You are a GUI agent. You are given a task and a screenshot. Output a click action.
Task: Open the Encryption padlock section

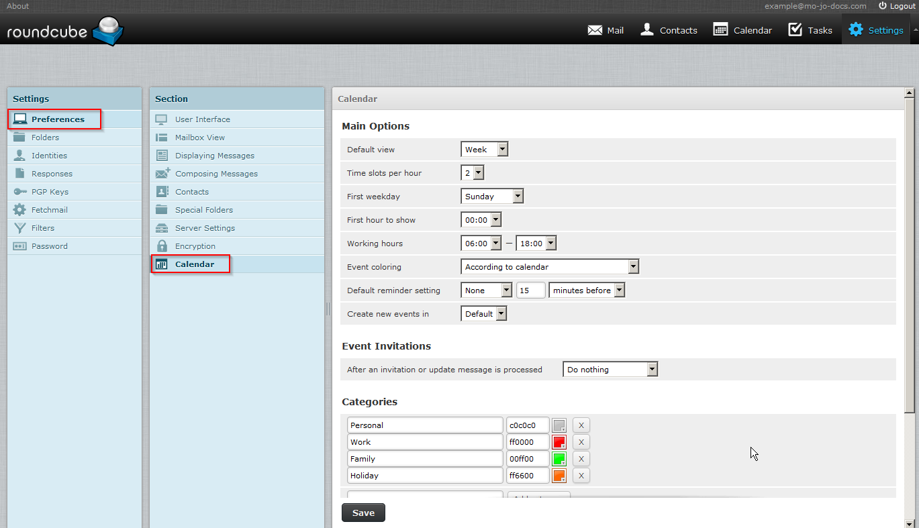click(195, 246)
